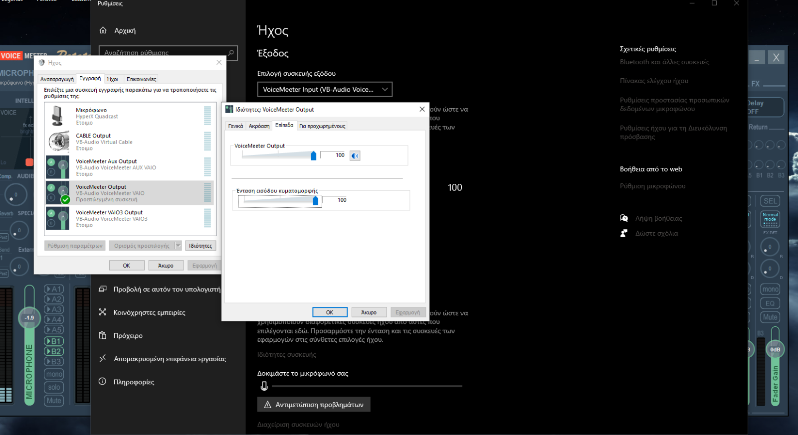
Task: Click the speaker mute icon for VoiceMeeter Output level
Action: 355,156
